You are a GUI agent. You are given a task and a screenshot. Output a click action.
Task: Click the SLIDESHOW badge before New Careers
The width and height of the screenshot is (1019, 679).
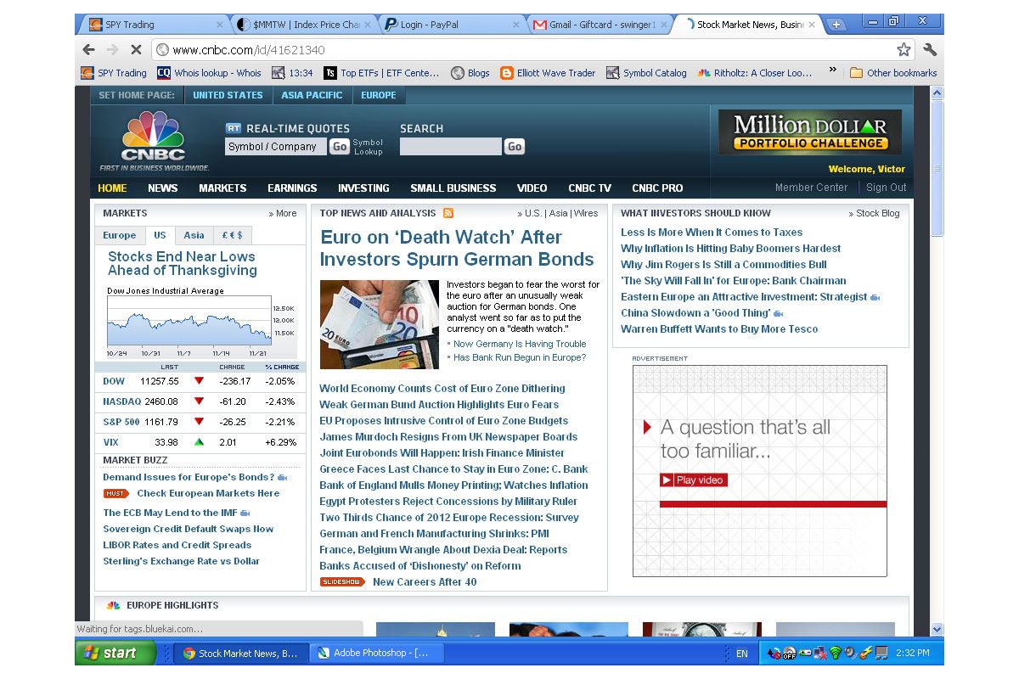tap(342, 581)
